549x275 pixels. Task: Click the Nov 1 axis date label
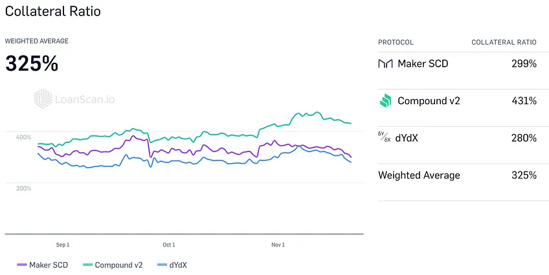pos(278,245)
